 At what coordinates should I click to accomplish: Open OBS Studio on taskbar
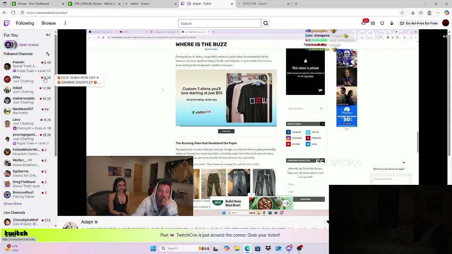299,248
